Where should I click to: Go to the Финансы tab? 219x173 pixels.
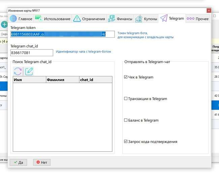click(120, 19)
